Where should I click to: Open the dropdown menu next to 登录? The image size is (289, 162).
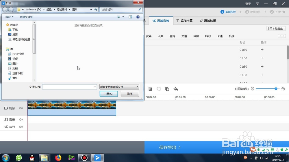pos(257,4)
